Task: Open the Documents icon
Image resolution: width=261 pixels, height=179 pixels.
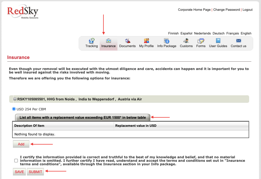Action: coord(127,41)
